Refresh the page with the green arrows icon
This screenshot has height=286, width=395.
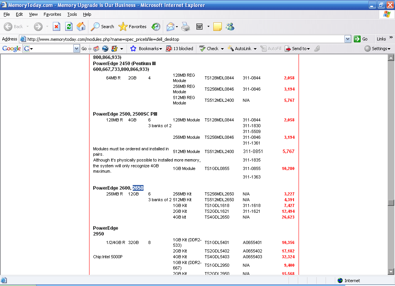(69, 27)
